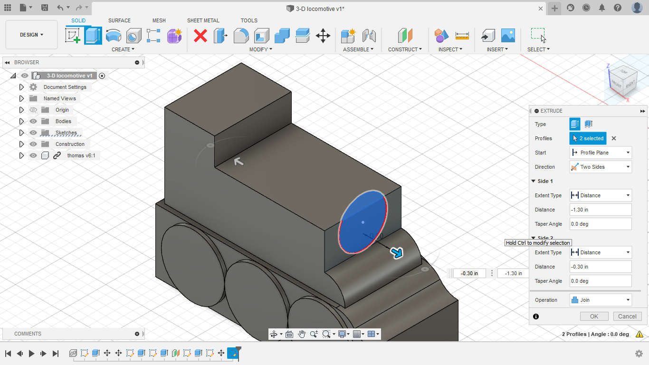The width and height of the screenshot is (649, 365).
Task: Open the Insert Derive tool
Action: 487,36
